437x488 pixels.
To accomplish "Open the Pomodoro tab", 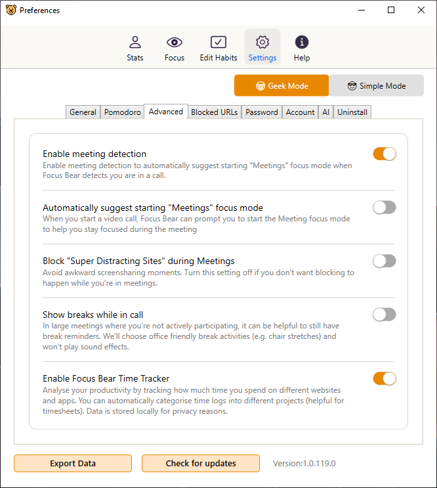I will coord(123,112).
